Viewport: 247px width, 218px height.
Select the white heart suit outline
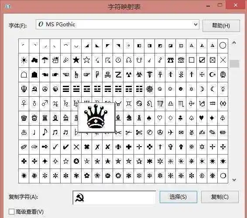tap(160, 118)
